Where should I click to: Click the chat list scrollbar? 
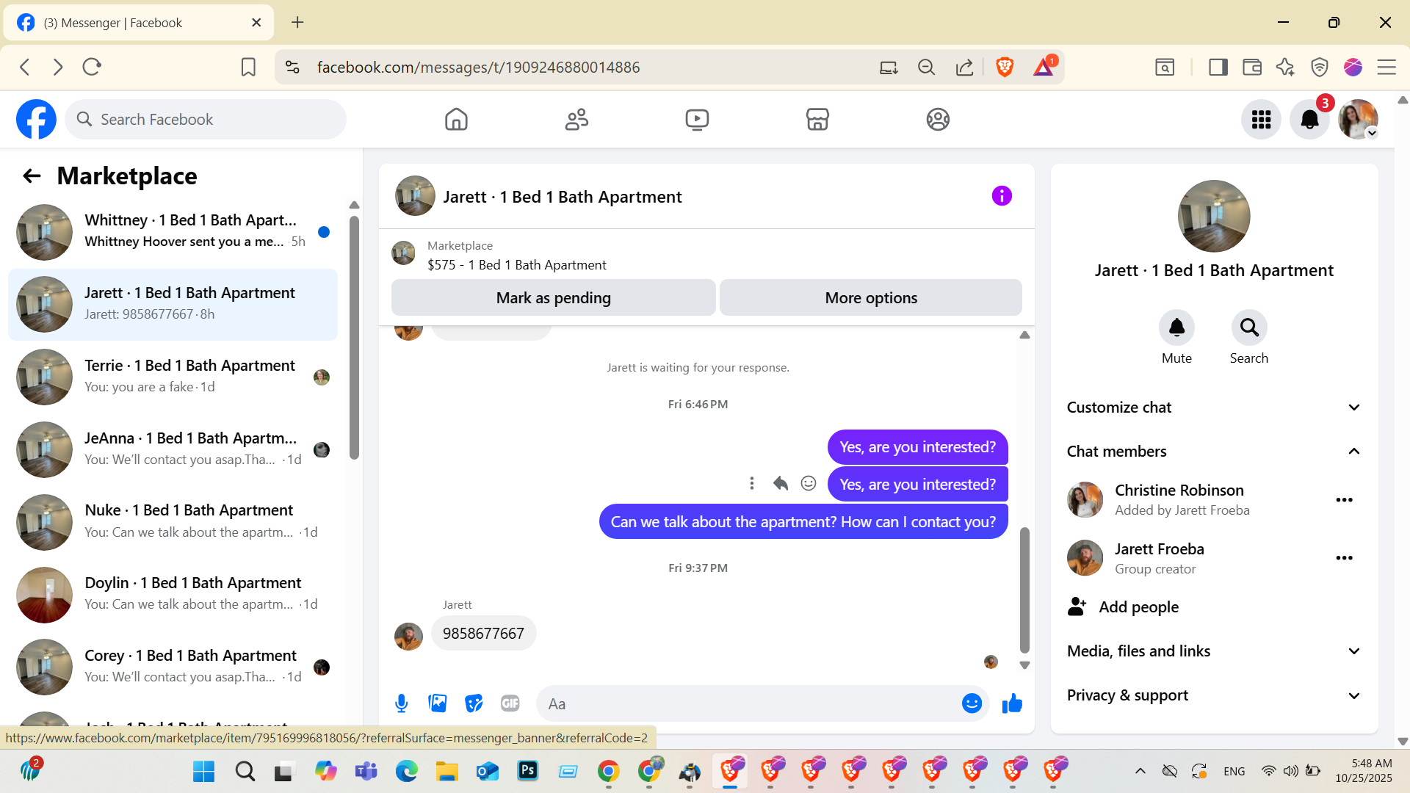tap(354, 338)
